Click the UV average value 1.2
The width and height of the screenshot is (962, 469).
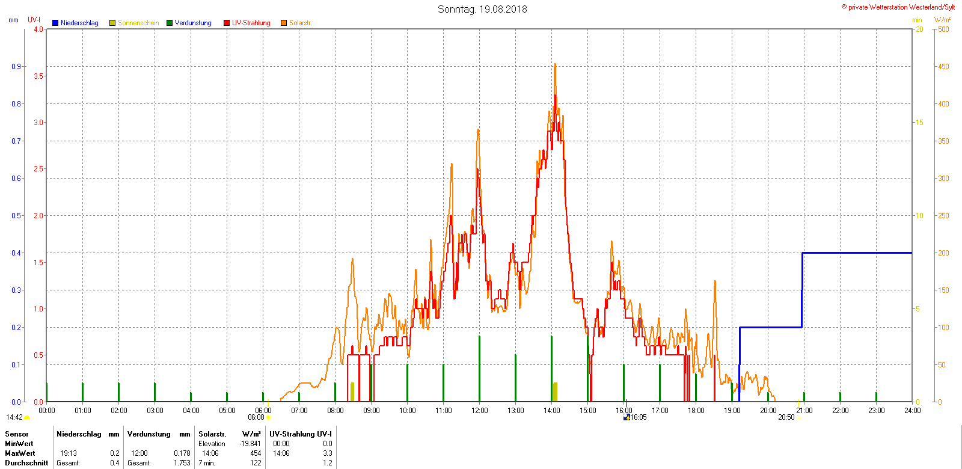[x=328, y=463]
